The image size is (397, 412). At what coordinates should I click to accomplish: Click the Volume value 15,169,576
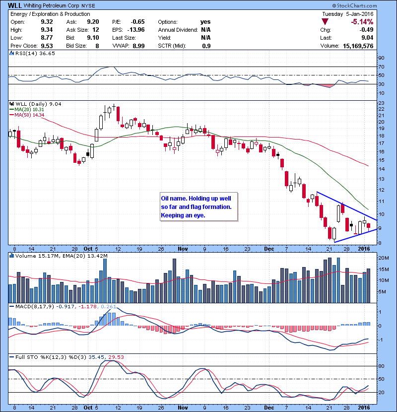tap(358, 46)
